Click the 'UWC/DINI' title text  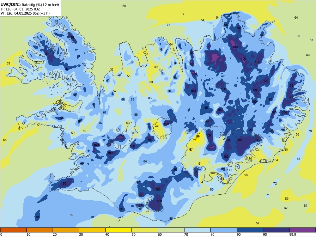10,5
